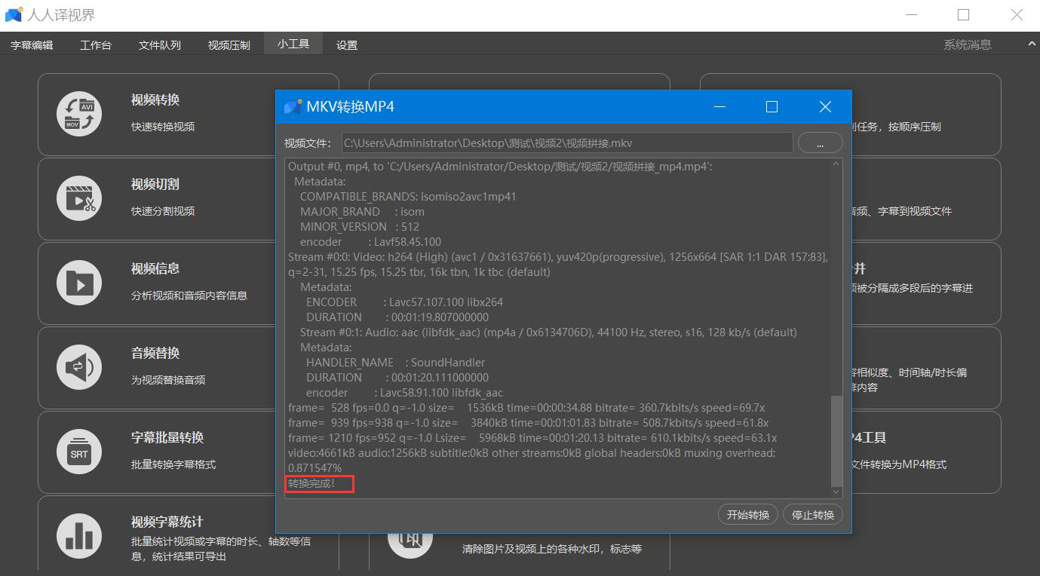This screenshot has width=1040, height=576.
Task: Click the conversion log scrollbar thumb
Action: point(836,441)
